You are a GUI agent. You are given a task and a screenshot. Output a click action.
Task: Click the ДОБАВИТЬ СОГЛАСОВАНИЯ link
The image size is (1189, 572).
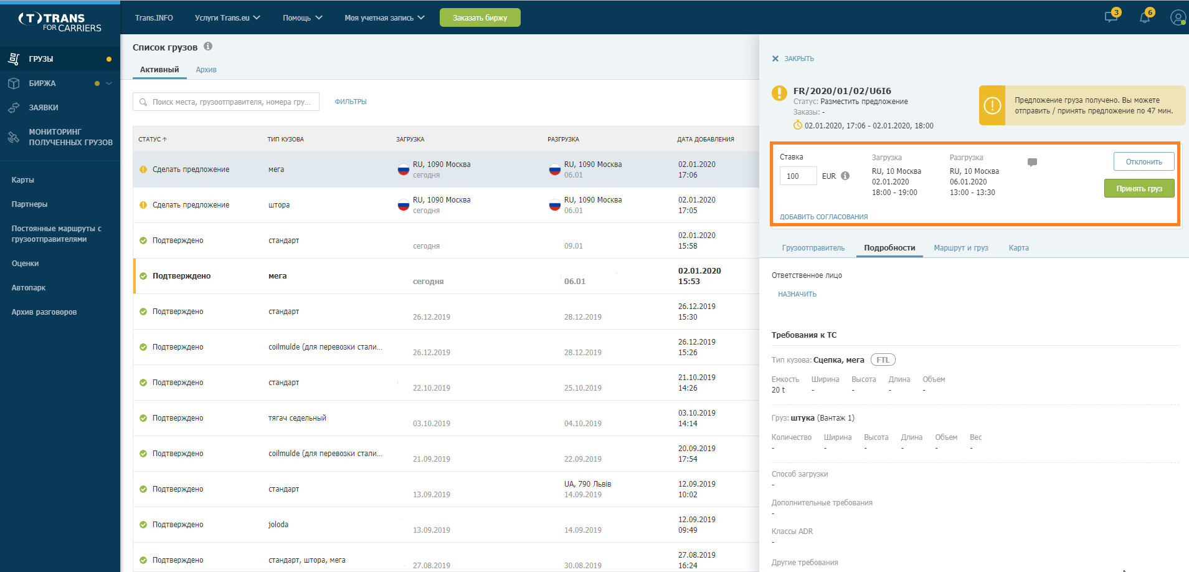click(x=823, y=217)
